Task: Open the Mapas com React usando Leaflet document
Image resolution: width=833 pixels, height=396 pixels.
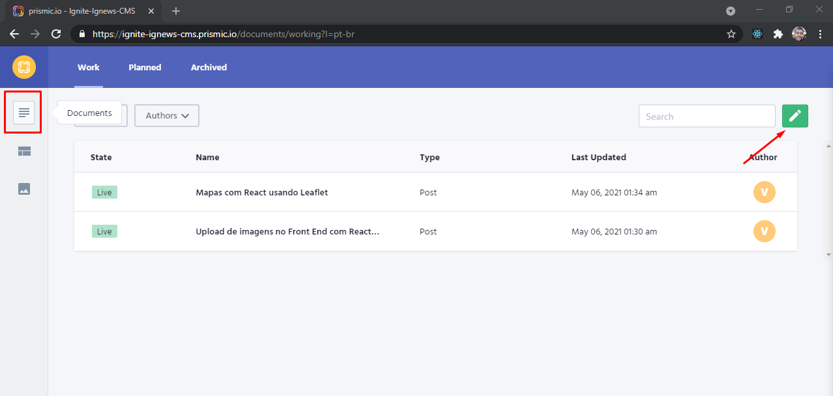Action: (x=261, y=193)
